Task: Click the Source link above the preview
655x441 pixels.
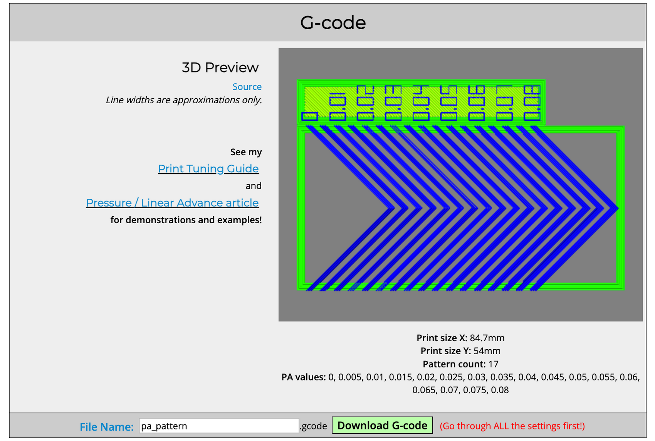Action: pyautogui.click(x=247, y=86)
